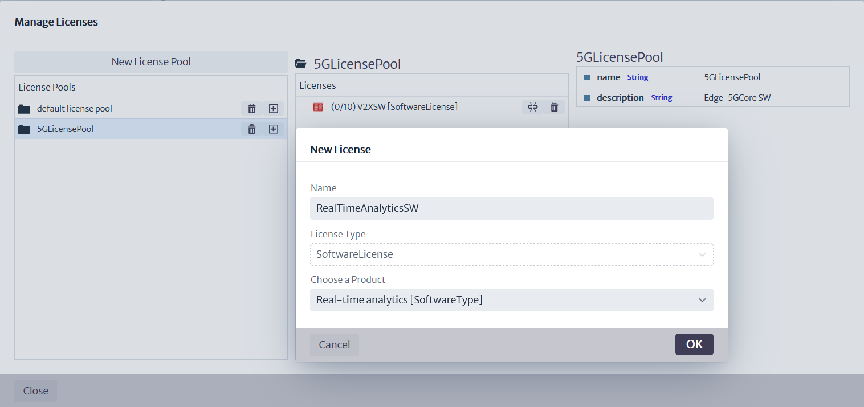Select 5GLicensePool in the License Pools list
Viewport: 864px width, 407px height.
(x=65, y=129)
